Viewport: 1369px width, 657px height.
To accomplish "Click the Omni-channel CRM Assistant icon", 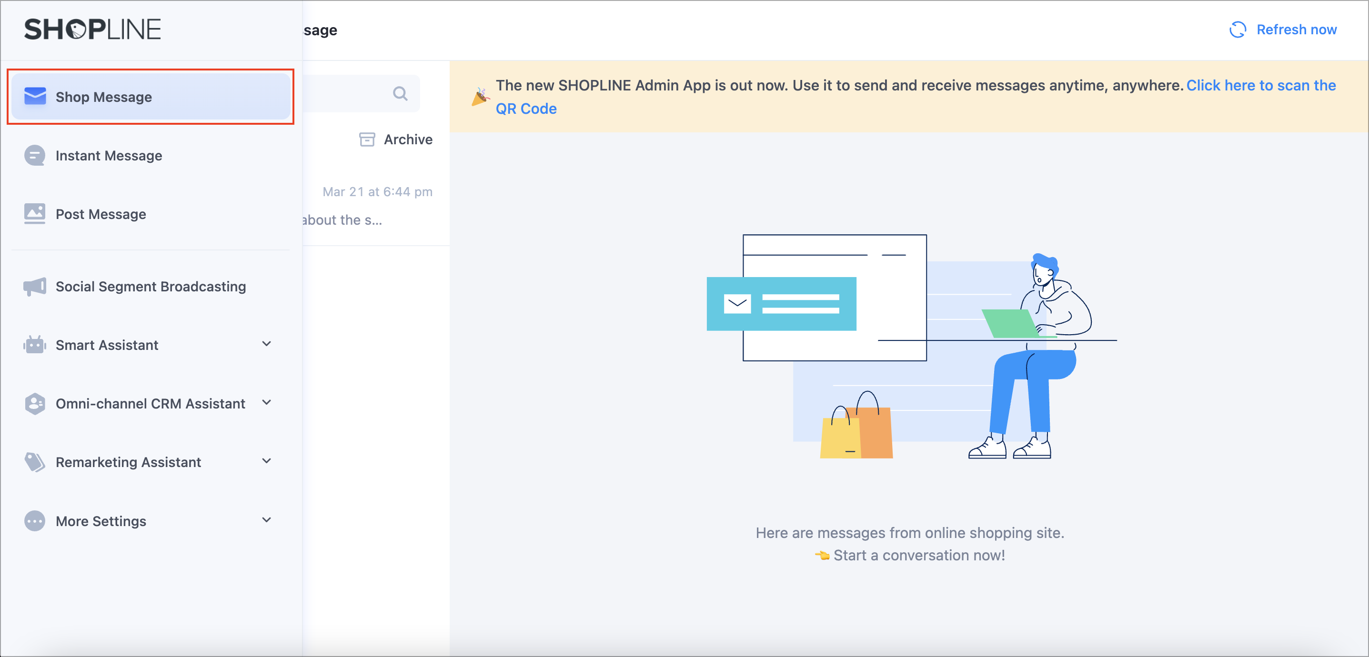I will [35, 404].
